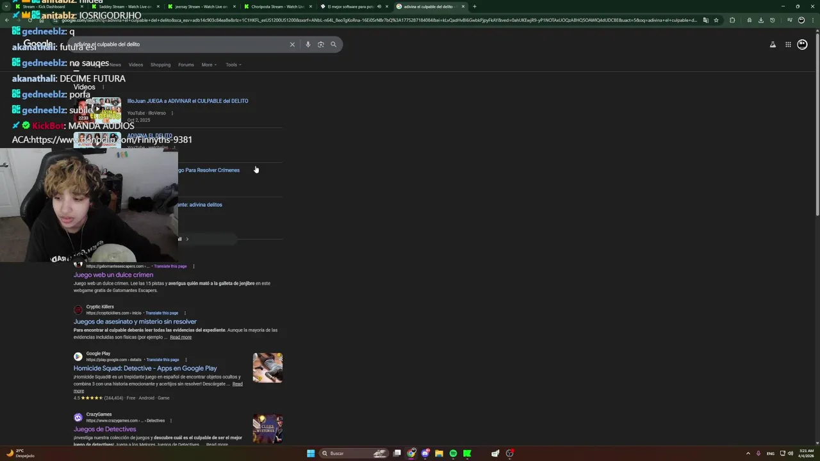Switch ENG keyboard language indicator
Viewport: 820px width, 461px height.
[x=771, y=453]
